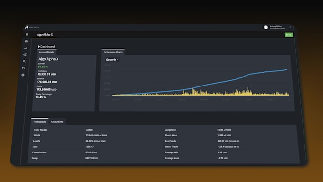Select the Algo Alpha X top tab
The image size is (323, 182).
click(45, 34)
